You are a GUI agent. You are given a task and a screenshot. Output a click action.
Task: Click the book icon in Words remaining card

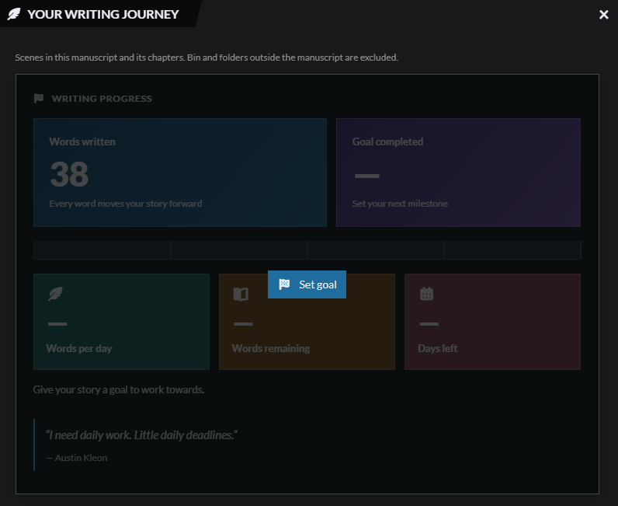[x=241, y=294]
